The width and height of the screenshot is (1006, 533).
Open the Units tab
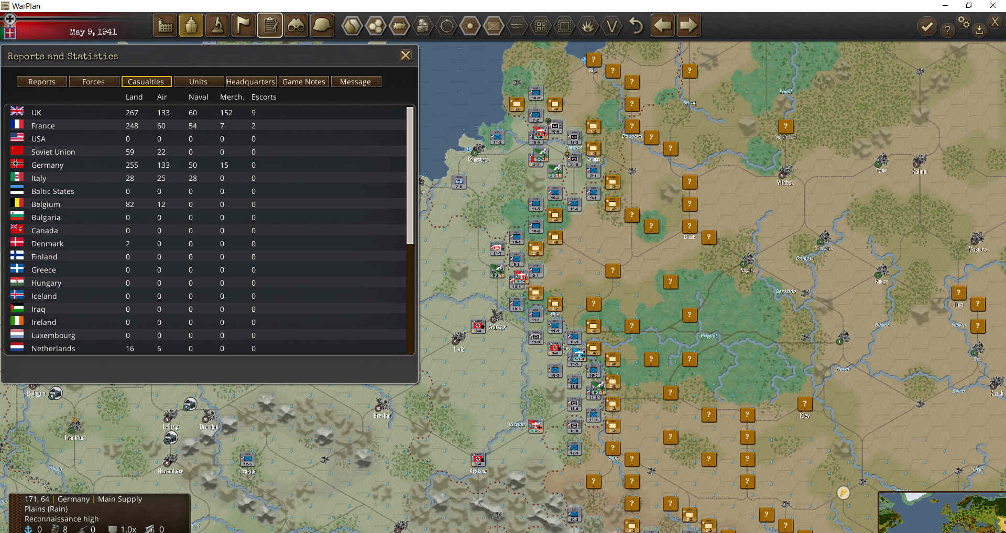(x=198, y=82)
